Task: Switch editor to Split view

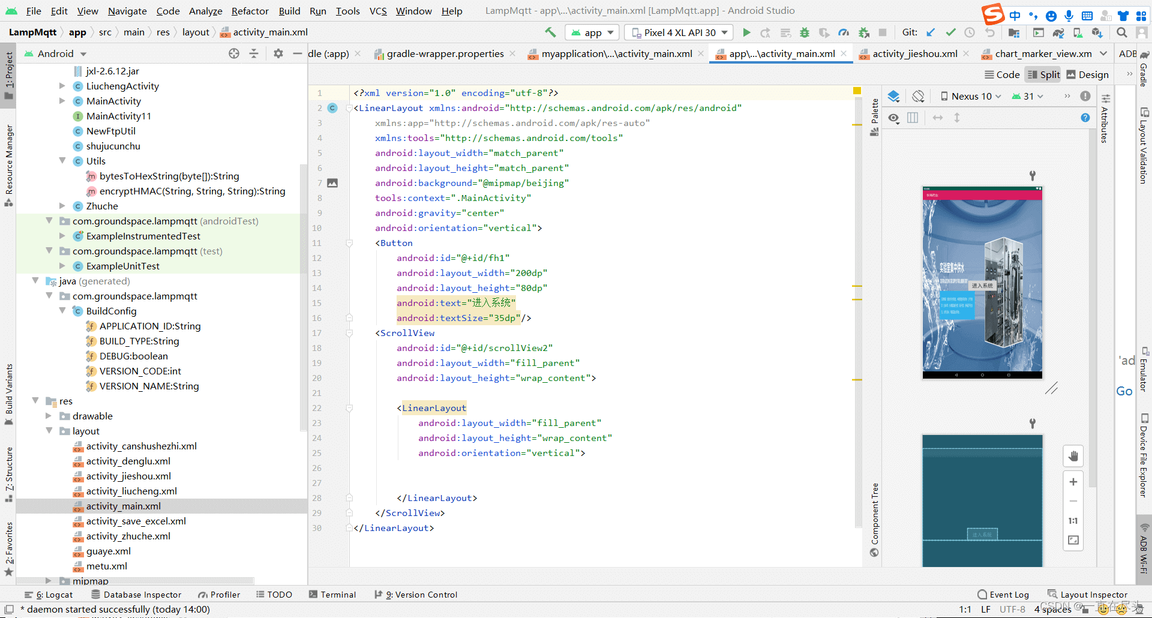Action: [x=1043, y=74]
